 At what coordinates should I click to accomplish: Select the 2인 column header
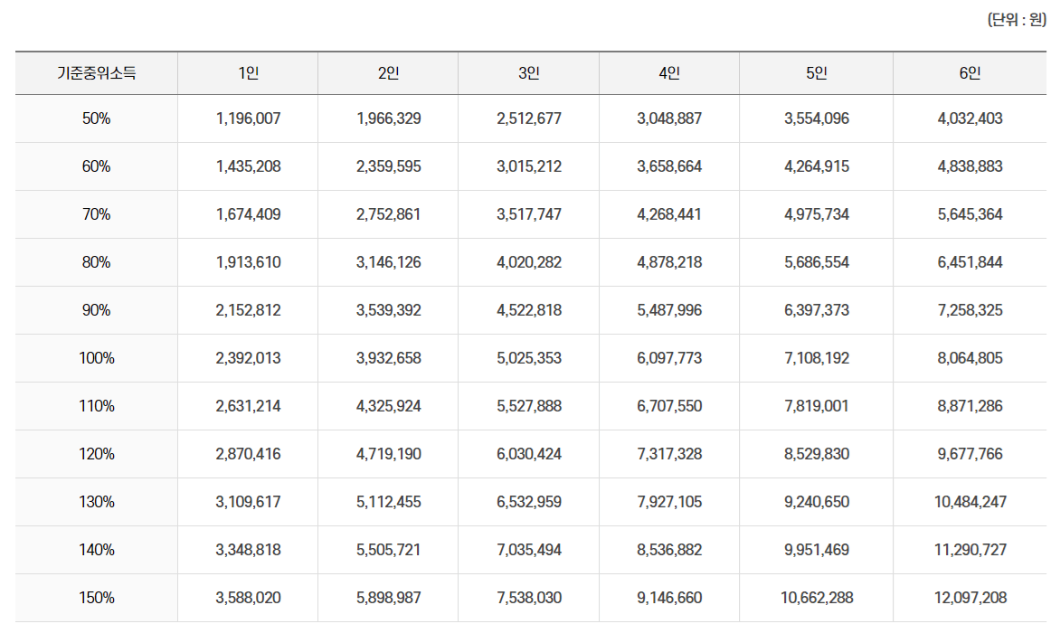(x=388, y=73)
